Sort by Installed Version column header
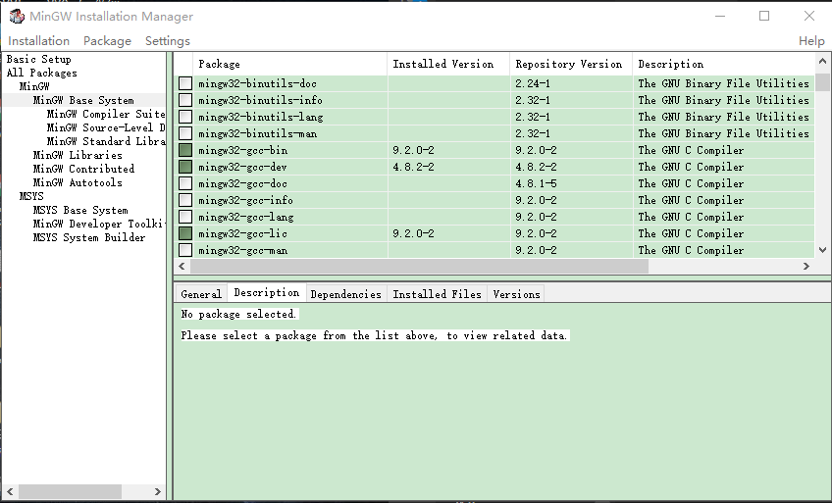 tap(448, 64)
